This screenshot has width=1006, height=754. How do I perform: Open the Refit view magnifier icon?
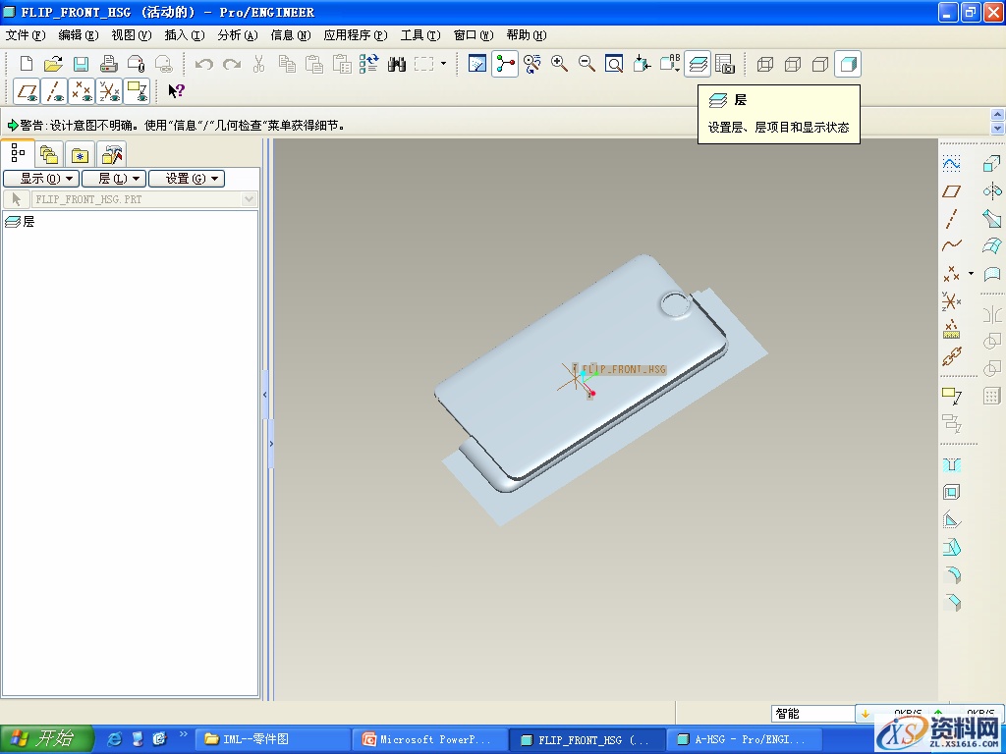(612, 64)
